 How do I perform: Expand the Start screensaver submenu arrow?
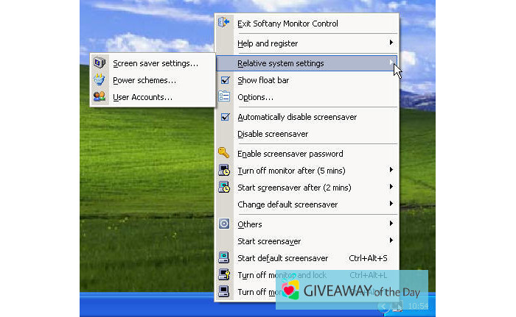pyautogui.click(x=391, y=241)
